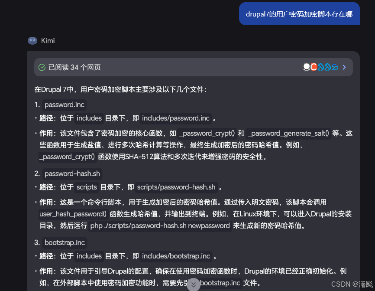The height and width of the screenshot is (291, 375).
Task: Click the Kimi name label
Action: click(x=48, y=40)
